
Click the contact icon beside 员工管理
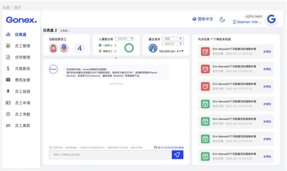coord(8,46)
